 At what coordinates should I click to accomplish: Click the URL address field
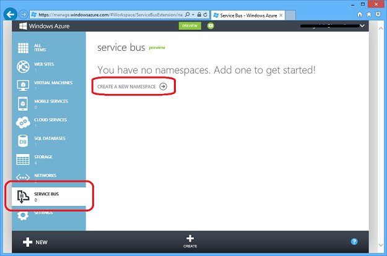pos(110,15)
